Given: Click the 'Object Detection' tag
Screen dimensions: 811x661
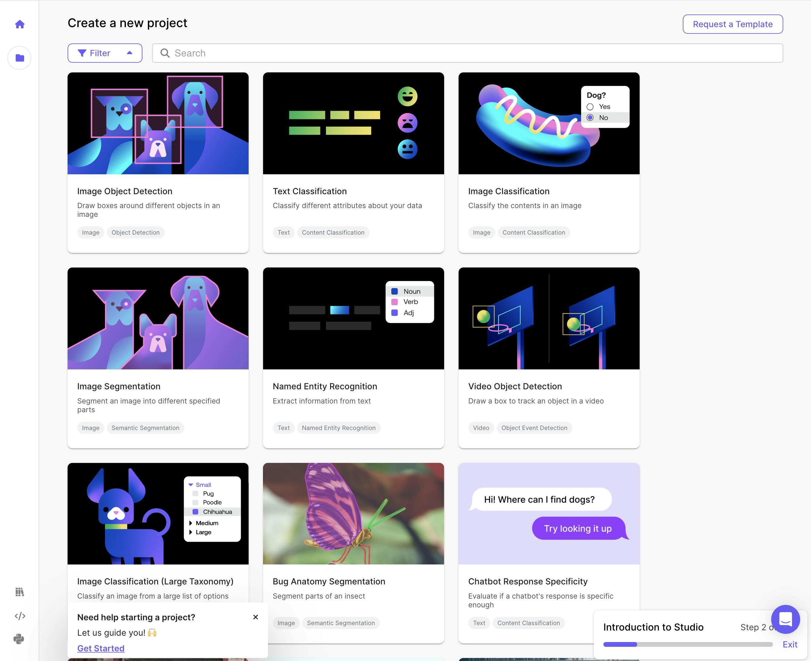Looking at the screenshot, I should (135, 232).
